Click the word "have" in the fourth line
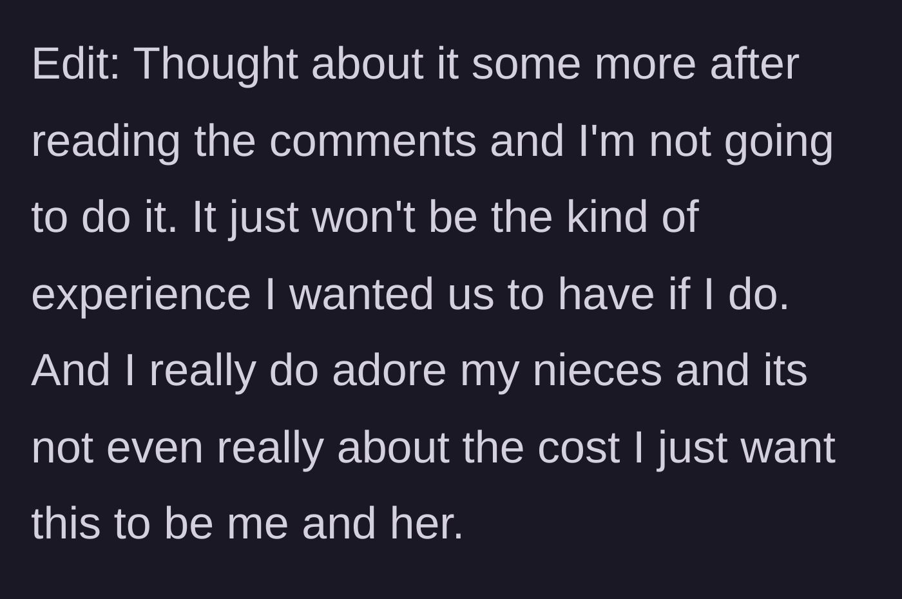This screenshot has height=599, width=902. 606,294
